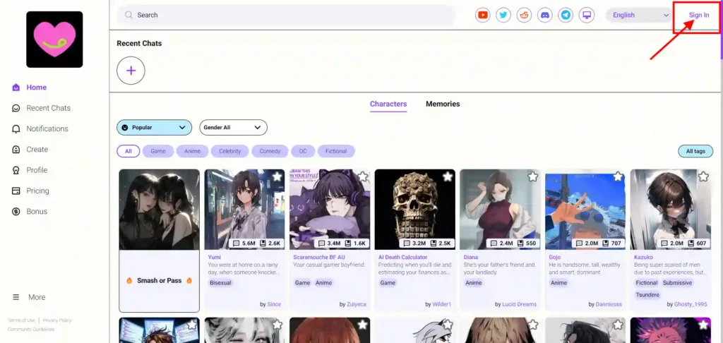This screenshot has height=343, width=723.
Task: Click the Submissive tag on Kazuko card
Action: (x=677, y=282)
